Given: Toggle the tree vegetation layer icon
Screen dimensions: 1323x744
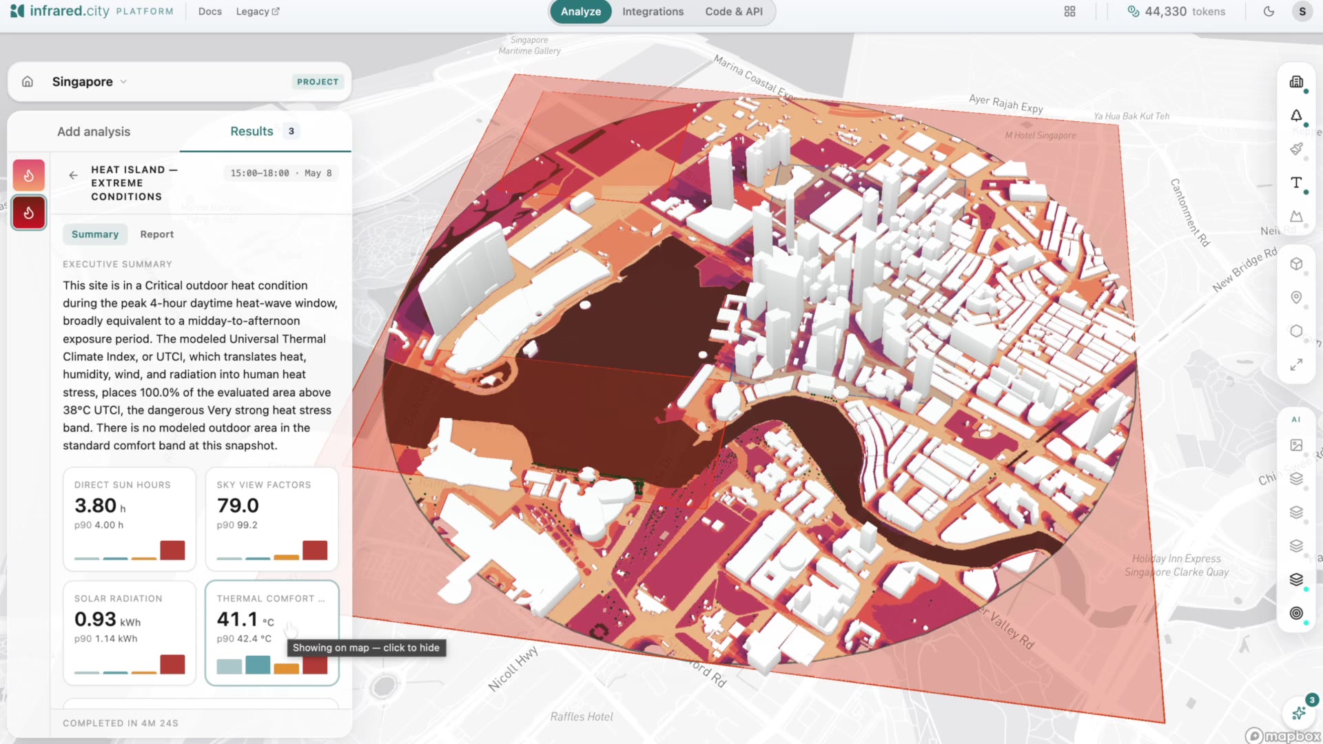Looking at the screenshot, I should point(1296,116).
